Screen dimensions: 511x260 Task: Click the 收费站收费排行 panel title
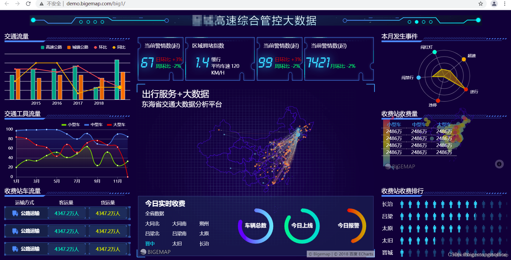(x=402, y=191)
